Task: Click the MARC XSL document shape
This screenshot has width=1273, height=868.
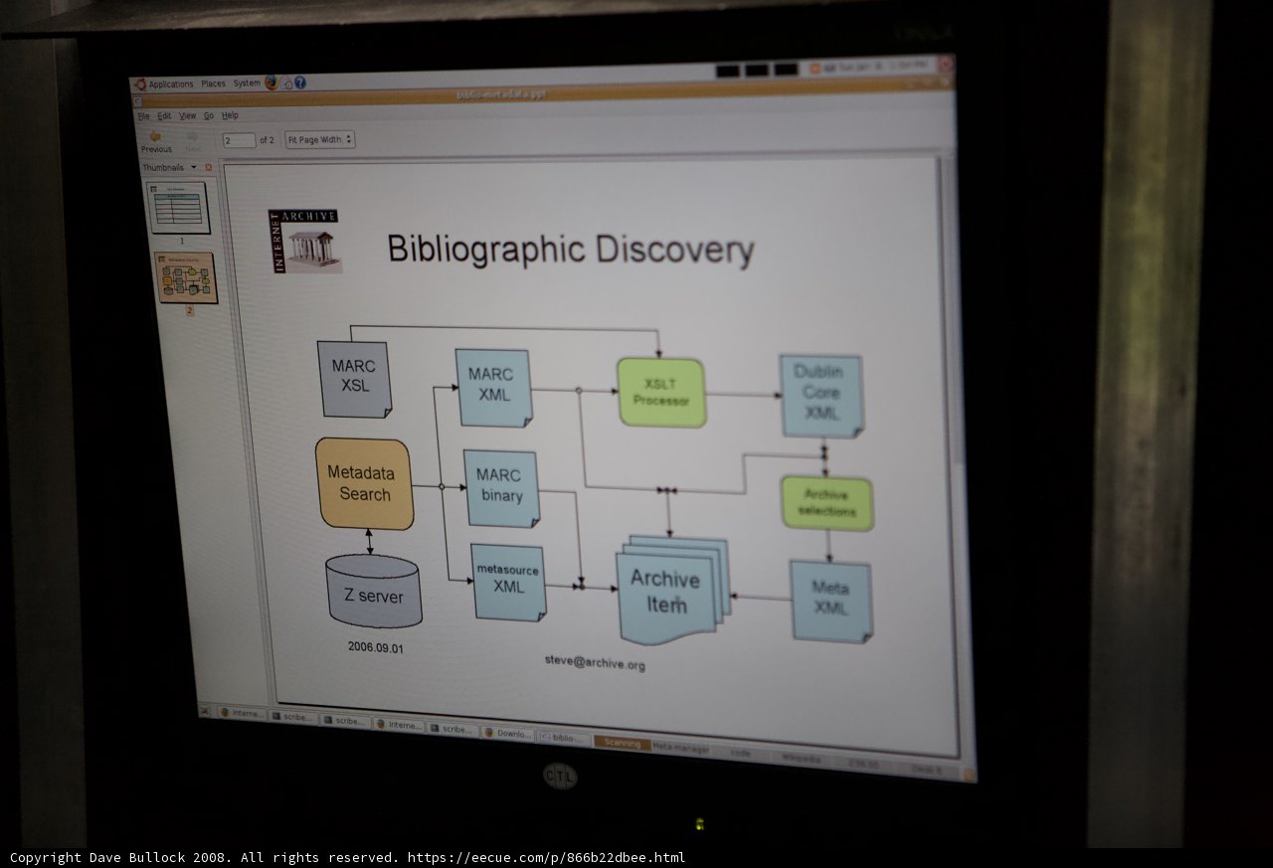Action: coord(354,379)
